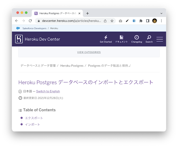Image resolution: width=178 pixels, height=147 pixels.
Task: Open Search magnifier item
Action: (x=149, y=39)
